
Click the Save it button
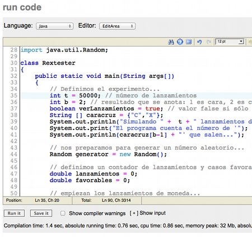(x=41, y=213)
